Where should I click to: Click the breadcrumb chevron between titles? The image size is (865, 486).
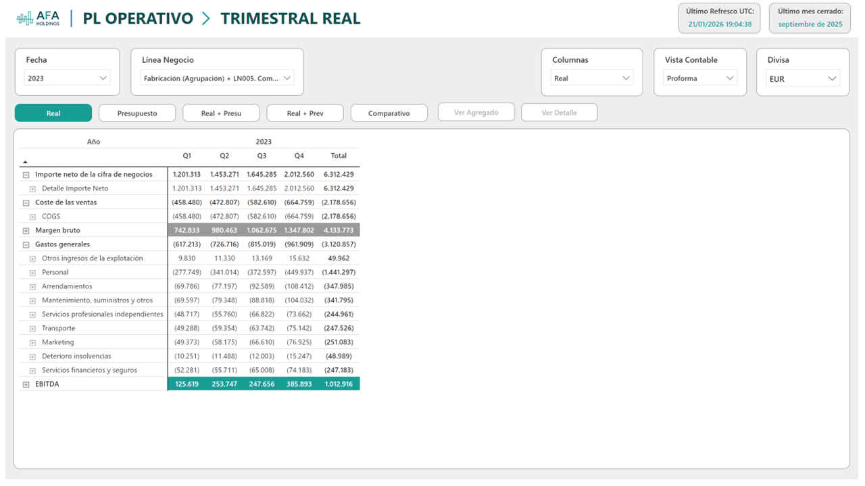[207, 19]
